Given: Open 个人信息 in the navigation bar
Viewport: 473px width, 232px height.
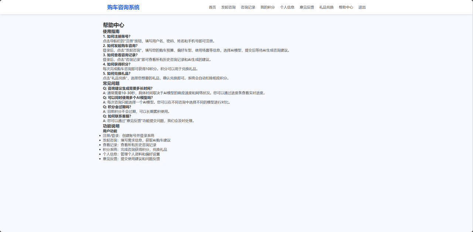Looking at the screenshot, I should [x=287, y=7].
